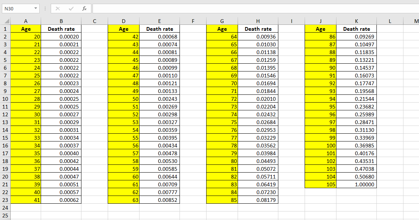Viewport: 419px width, 220px height.
Task: Click the Select All triangle above row headers
Action: click(7, 21)
